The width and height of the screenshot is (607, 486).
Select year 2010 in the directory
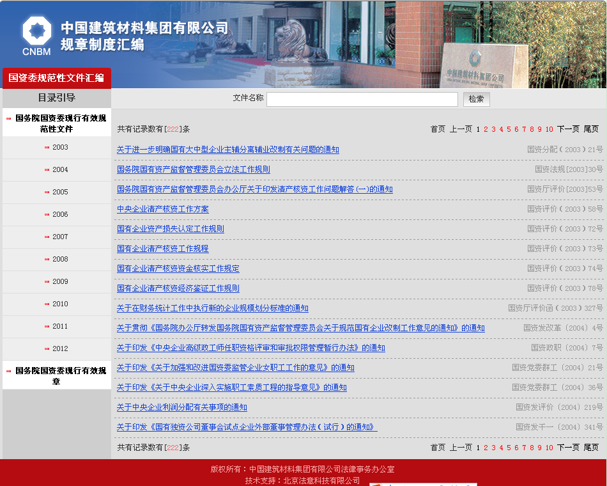point(60,304)
